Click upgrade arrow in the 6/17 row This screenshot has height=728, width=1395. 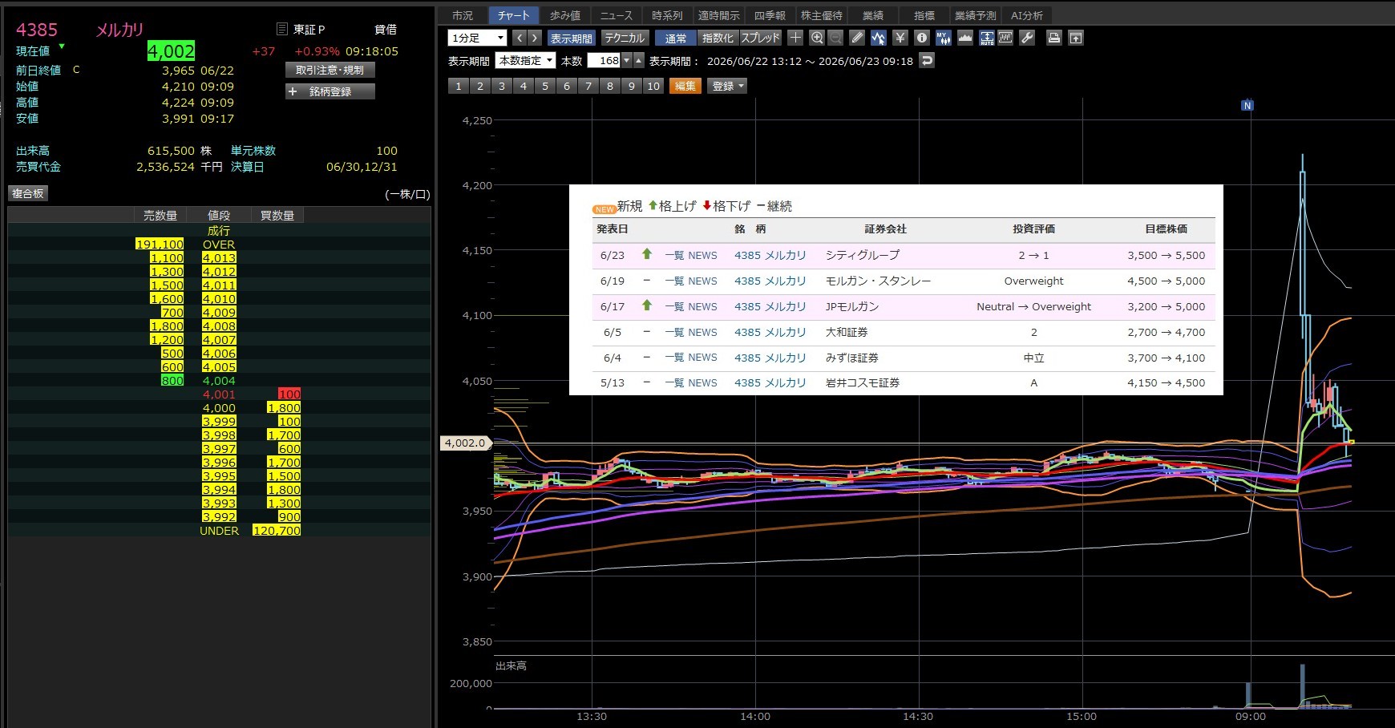pos(647,305)
